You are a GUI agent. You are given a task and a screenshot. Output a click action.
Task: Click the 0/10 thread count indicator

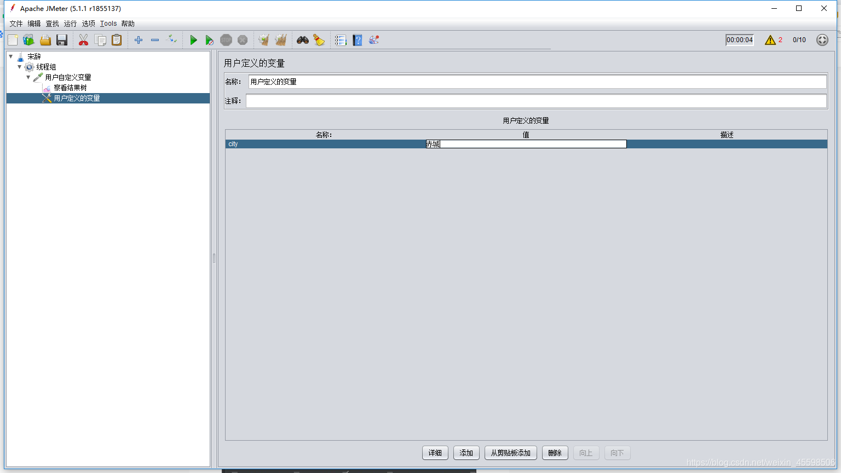[x=799, y=40]
